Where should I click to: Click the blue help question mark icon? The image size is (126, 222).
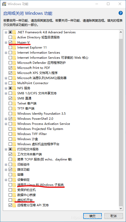(x=120, y=13)
